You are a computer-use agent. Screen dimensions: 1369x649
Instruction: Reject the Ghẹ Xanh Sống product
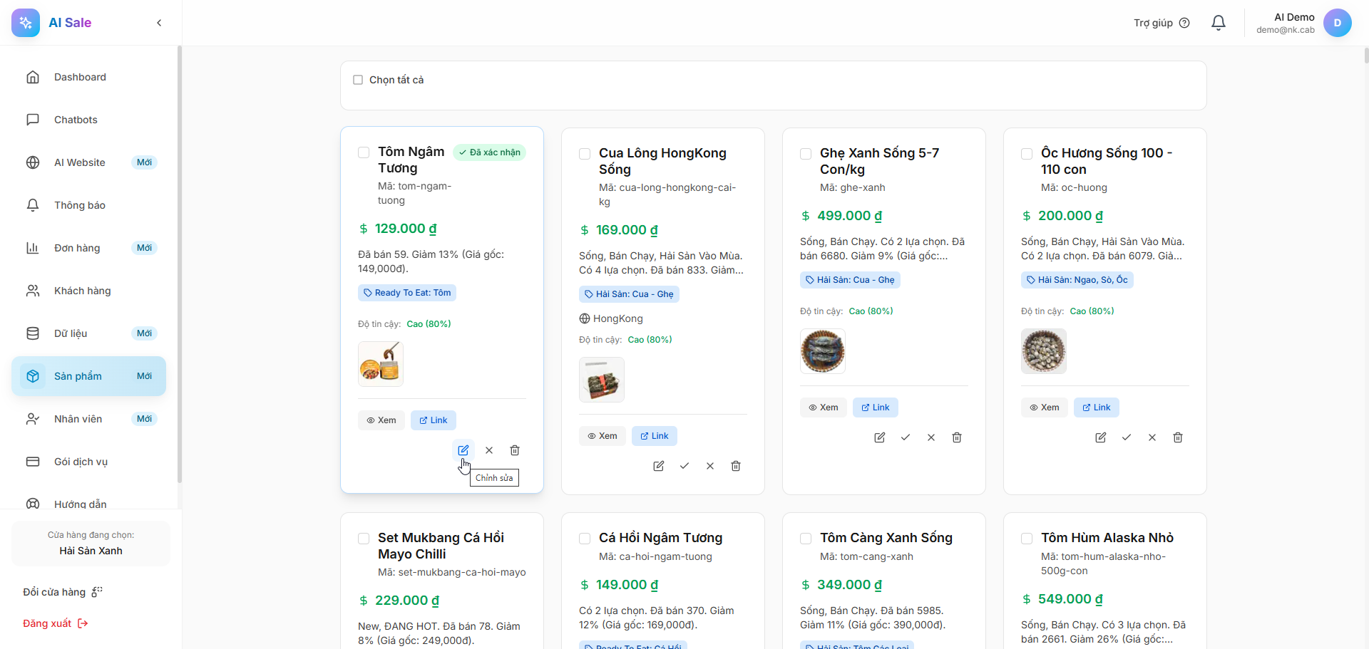click(x=931, y=437)
